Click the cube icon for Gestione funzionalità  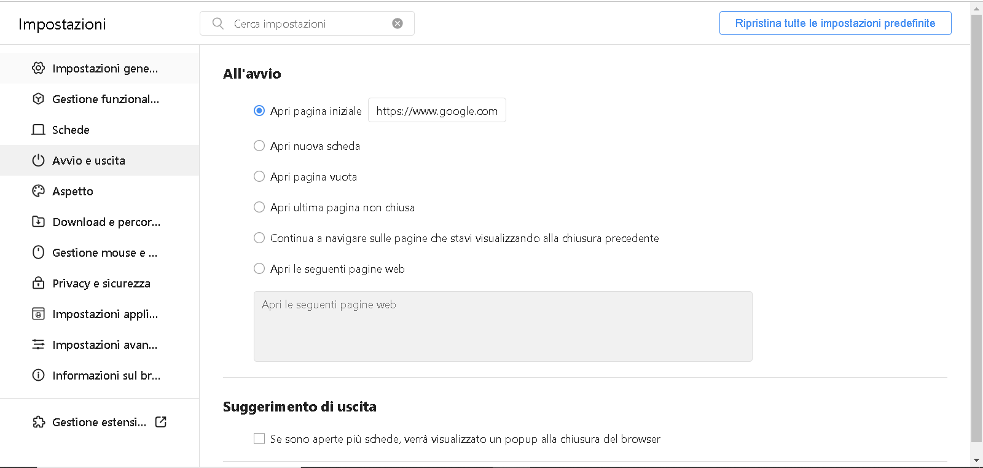[38, 99]
